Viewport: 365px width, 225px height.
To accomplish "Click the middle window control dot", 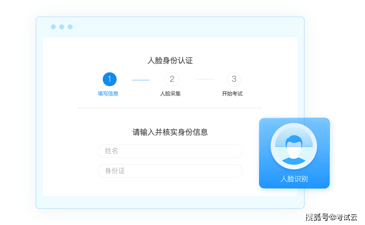I will click(x=62, y=27).
